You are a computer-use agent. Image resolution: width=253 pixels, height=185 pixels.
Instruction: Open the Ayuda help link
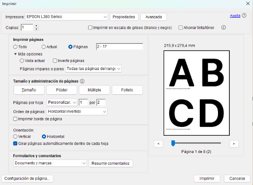(235, 16)
